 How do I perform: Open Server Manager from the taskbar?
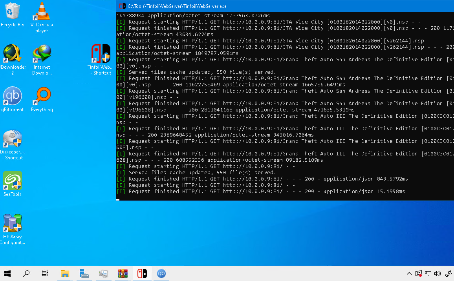tap(84, 274)
